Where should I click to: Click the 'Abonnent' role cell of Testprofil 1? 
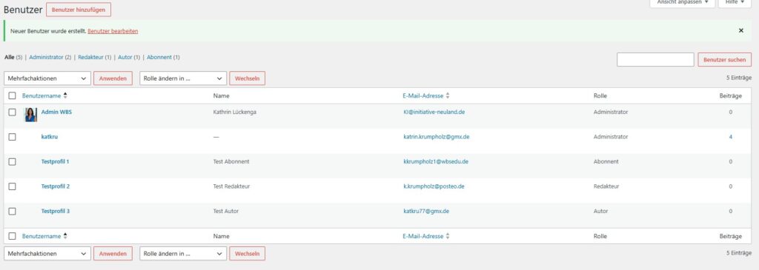(606, 161)
